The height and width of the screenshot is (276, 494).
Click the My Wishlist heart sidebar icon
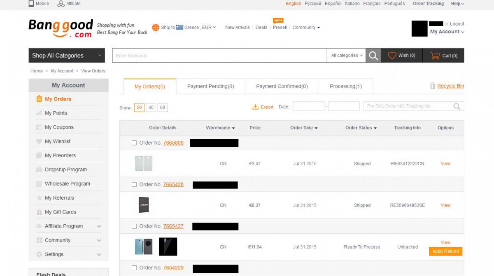point(39,141)
